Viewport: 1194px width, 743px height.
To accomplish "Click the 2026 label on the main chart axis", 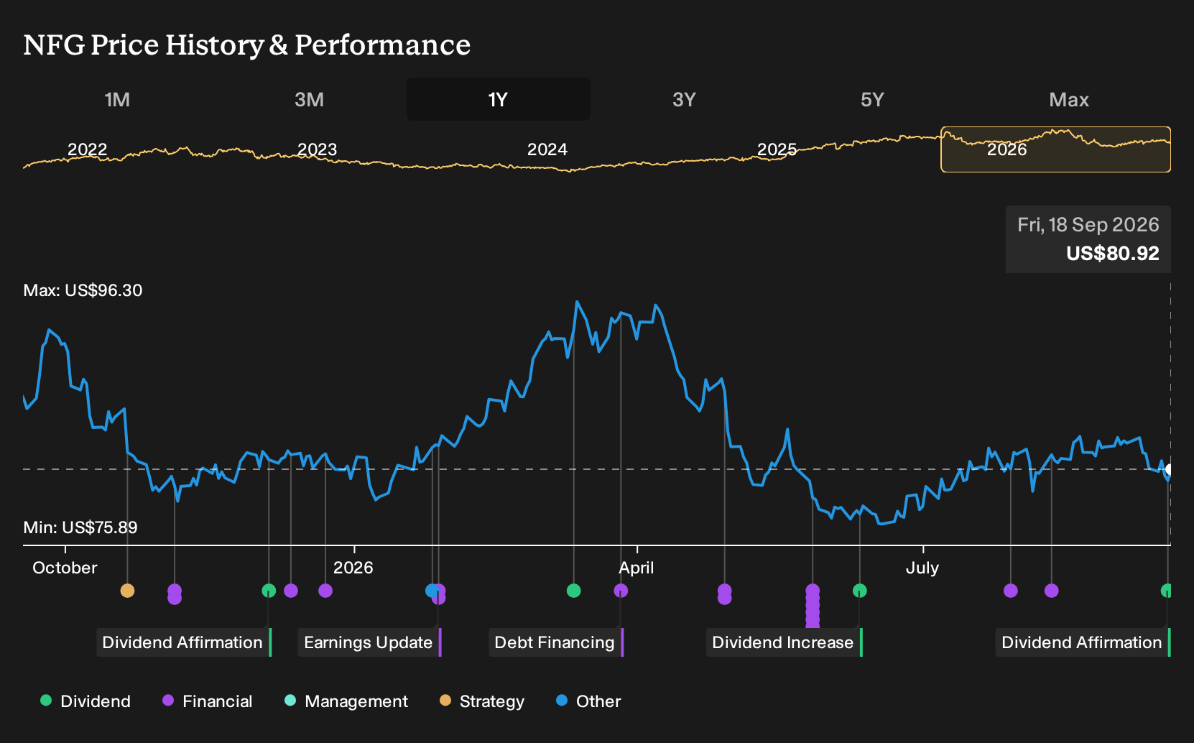I will 353,568.
